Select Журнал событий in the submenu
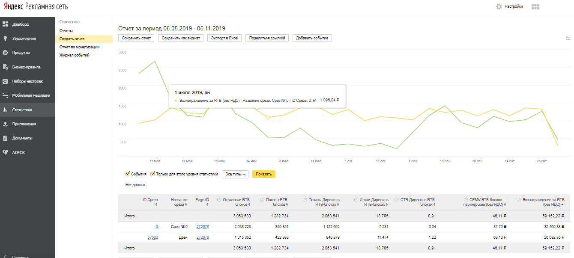The width and height of the screenshot is (574, 258). pyautogui.click(x=74, y=55)
